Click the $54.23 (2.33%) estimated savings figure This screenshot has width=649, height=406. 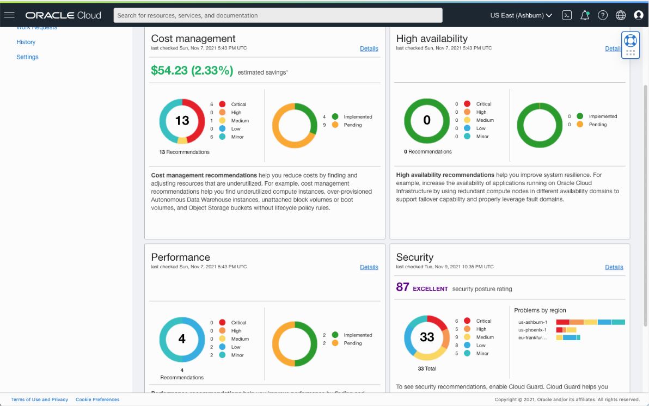(x=192, y=70)
